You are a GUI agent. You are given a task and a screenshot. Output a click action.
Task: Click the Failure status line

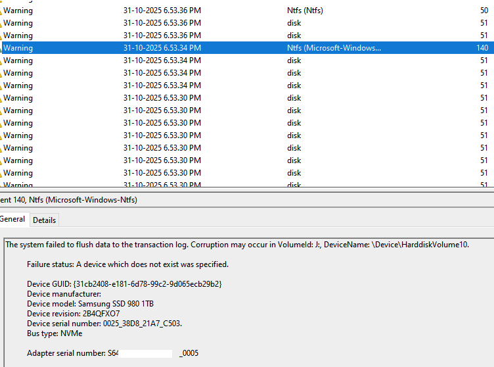click(x=127, y=264)
